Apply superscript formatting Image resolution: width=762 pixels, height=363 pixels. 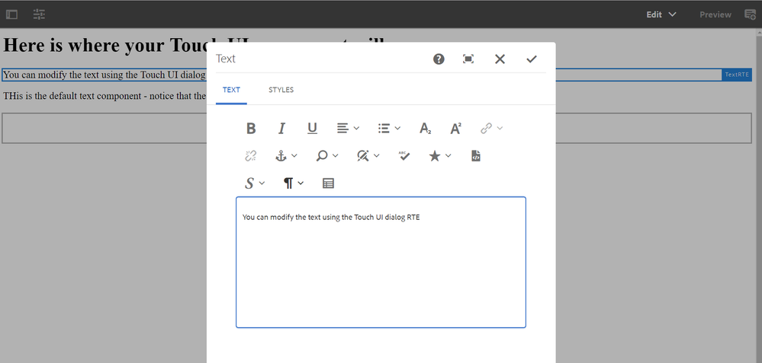click(x=455, y=129)
